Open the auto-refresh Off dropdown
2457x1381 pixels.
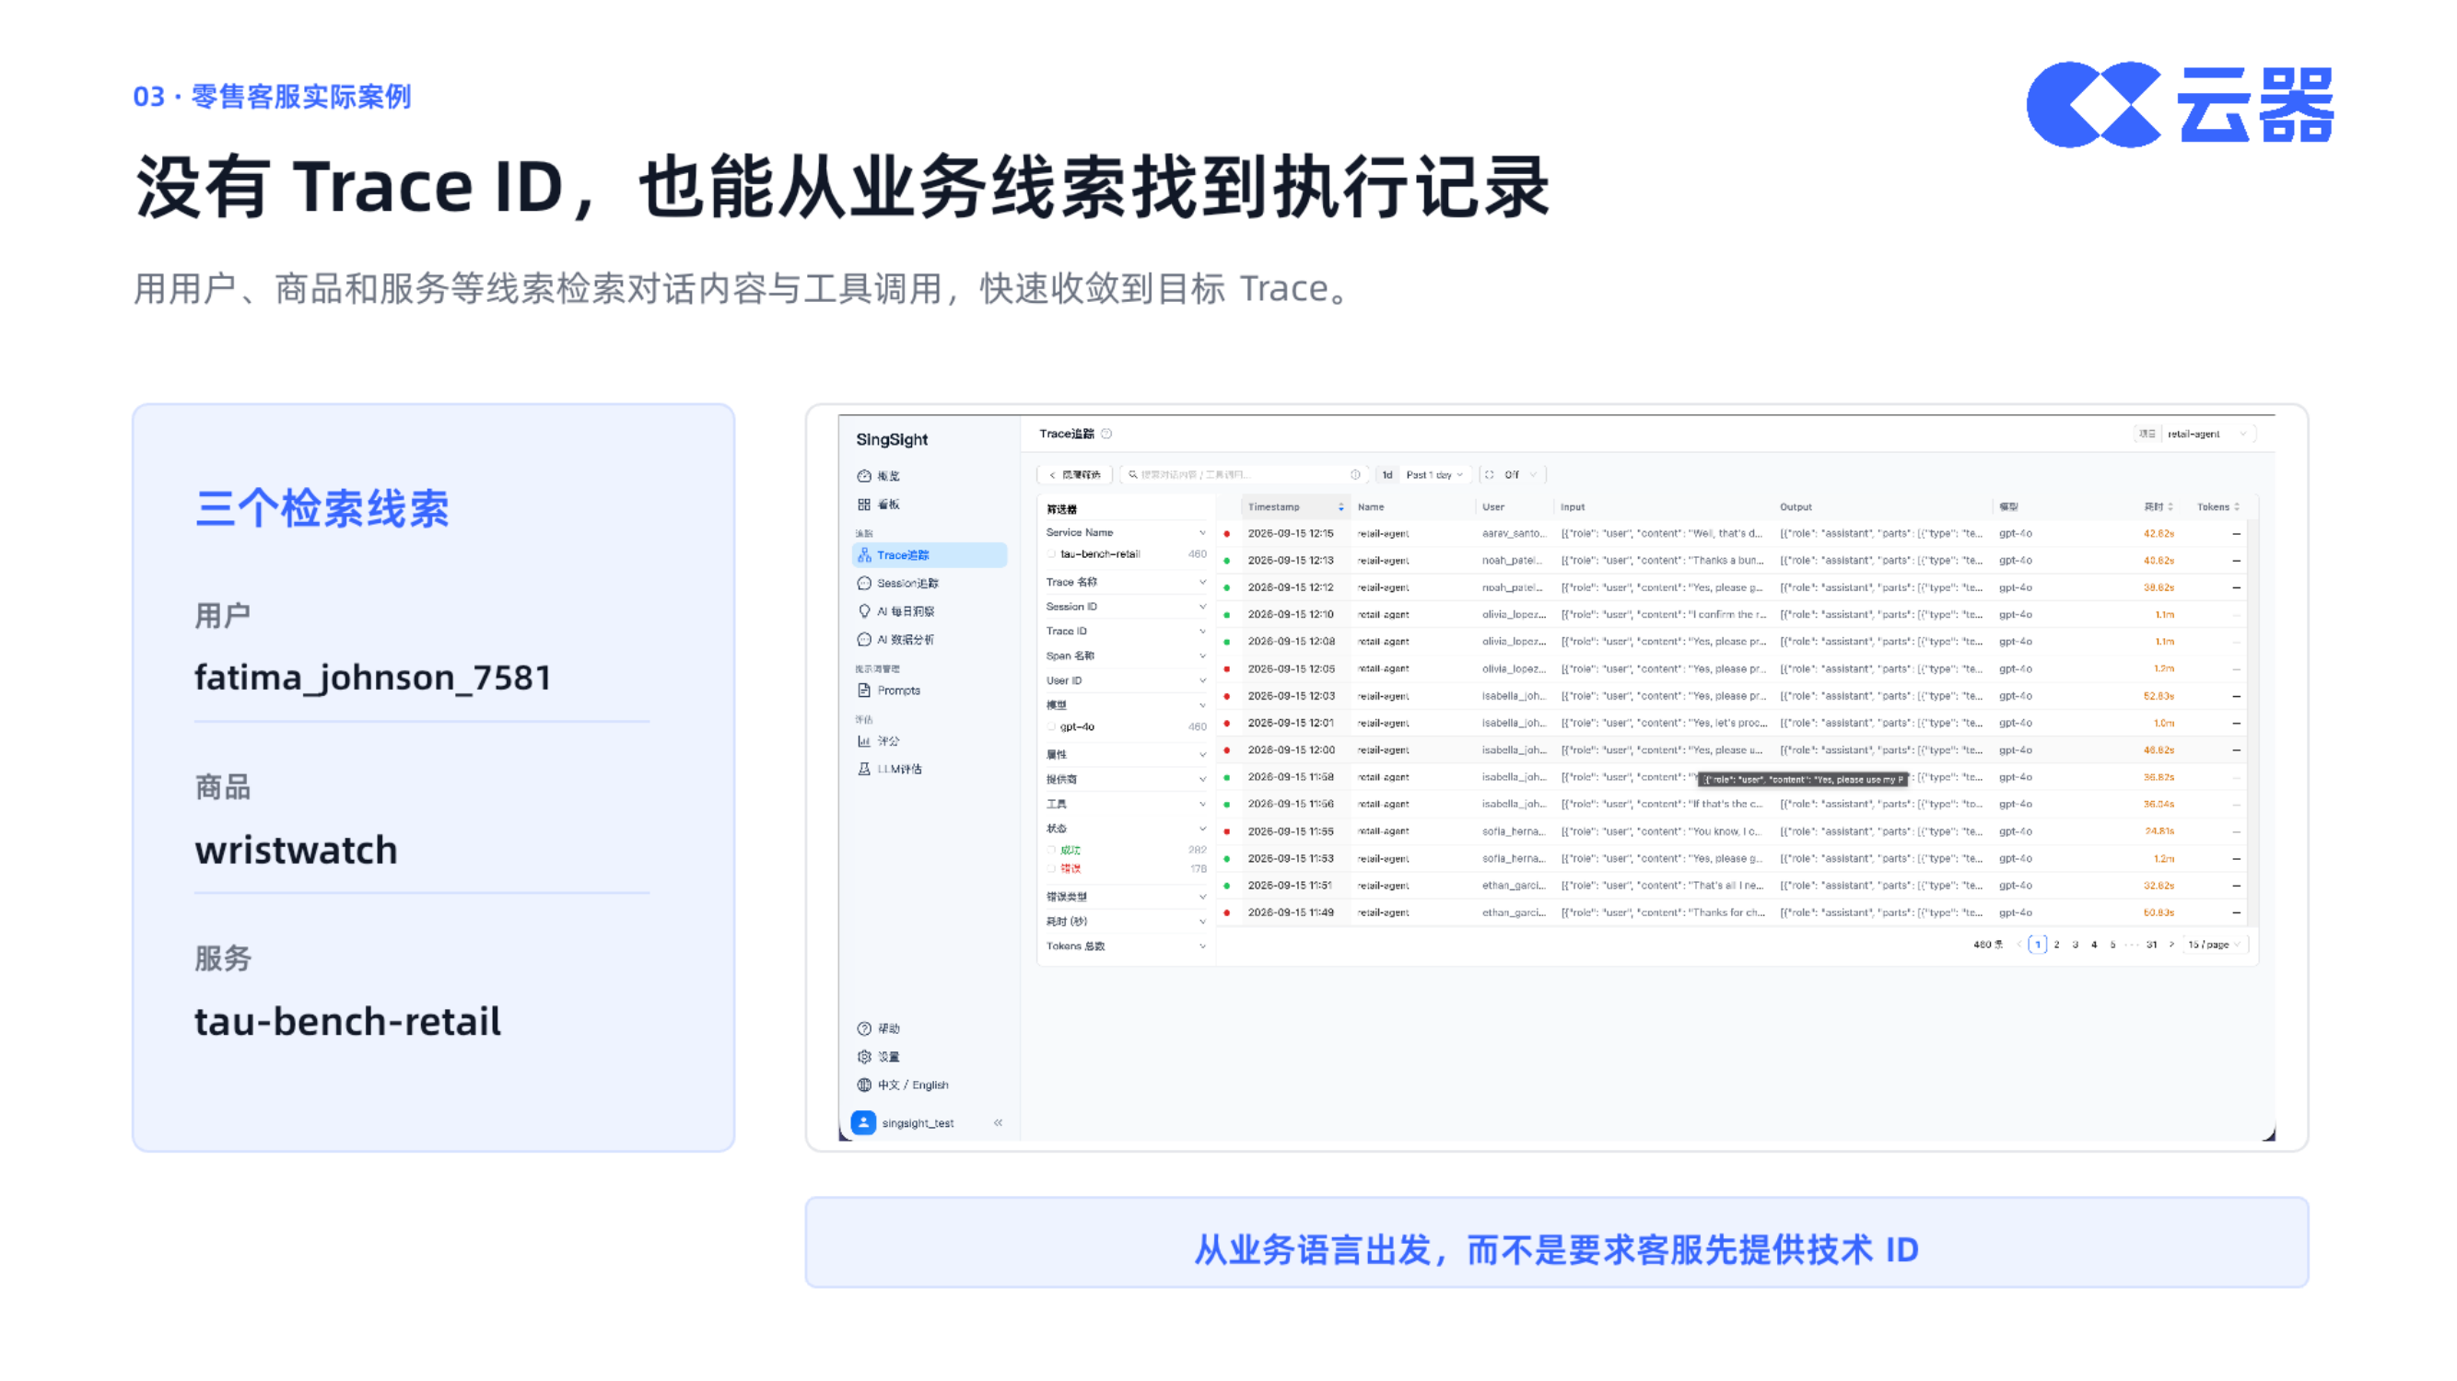tap(1512, 475)
